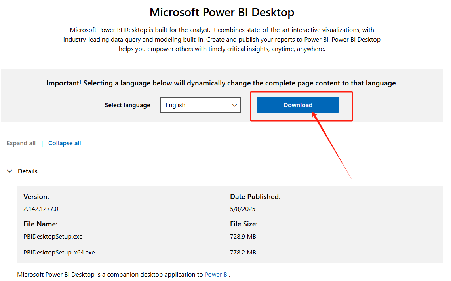Screen dimensions: 451x281
Task: Select the published date 5/8/2025
Action: (x=242, y=209)
